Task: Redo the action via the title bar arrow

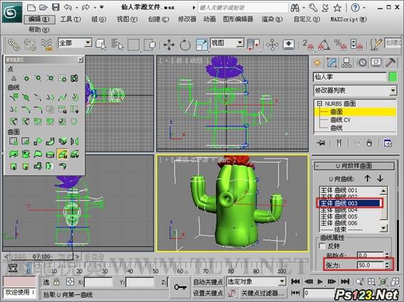Action: (86, 7)
